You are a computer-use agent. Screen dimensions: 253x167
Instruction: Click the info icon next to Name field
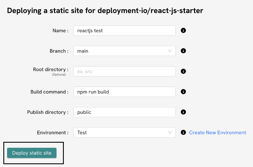[x=183, y=30]
